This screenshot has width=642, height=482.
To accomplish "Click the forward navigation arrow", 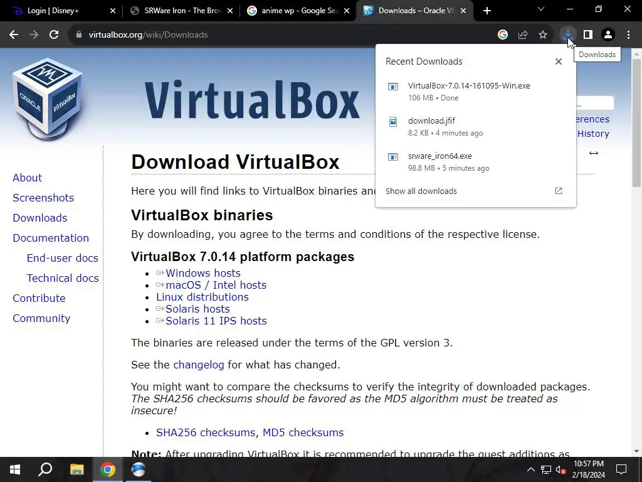I will coord(34,35).
